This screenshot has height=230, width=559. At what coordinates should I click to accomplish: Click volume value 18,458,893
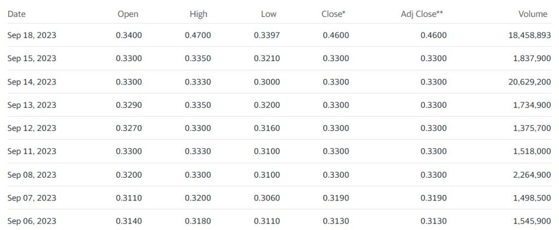(530, 35)
